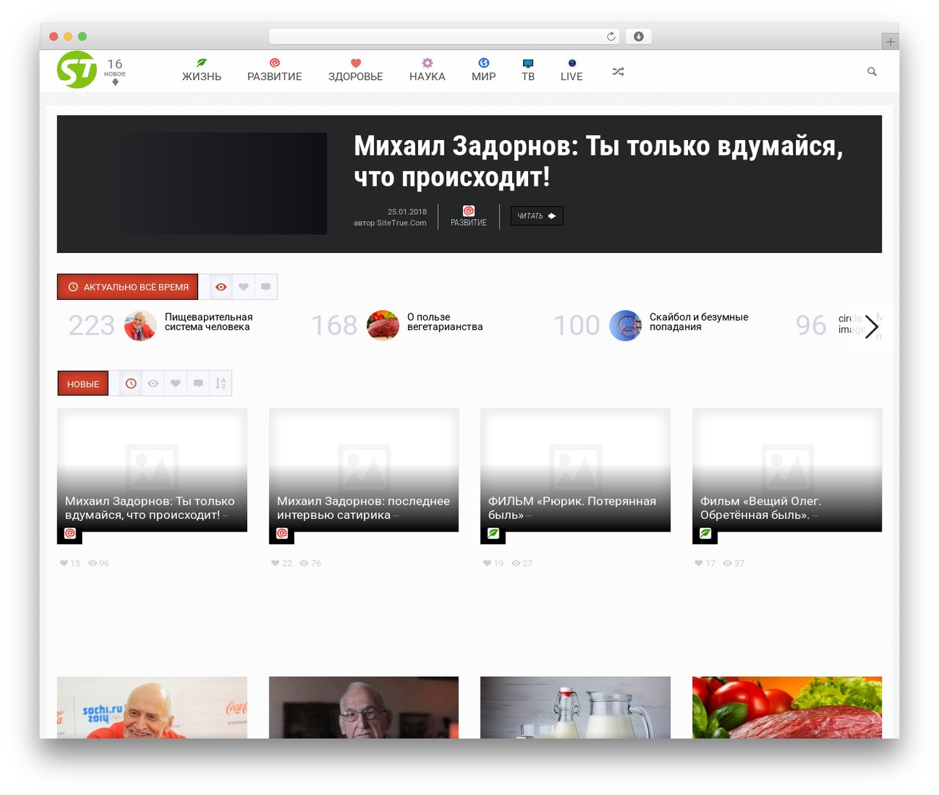
Task: Click the browser address bar field
Action: (x=445, y=37)
